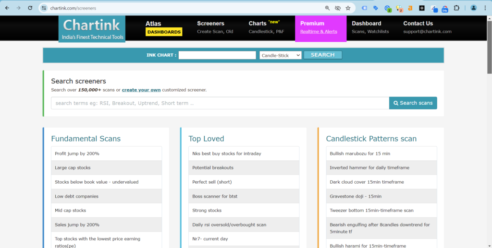492x248 pixels.
Task: Open the lightbulb extension with orange badge
Action: click(399, 9)
